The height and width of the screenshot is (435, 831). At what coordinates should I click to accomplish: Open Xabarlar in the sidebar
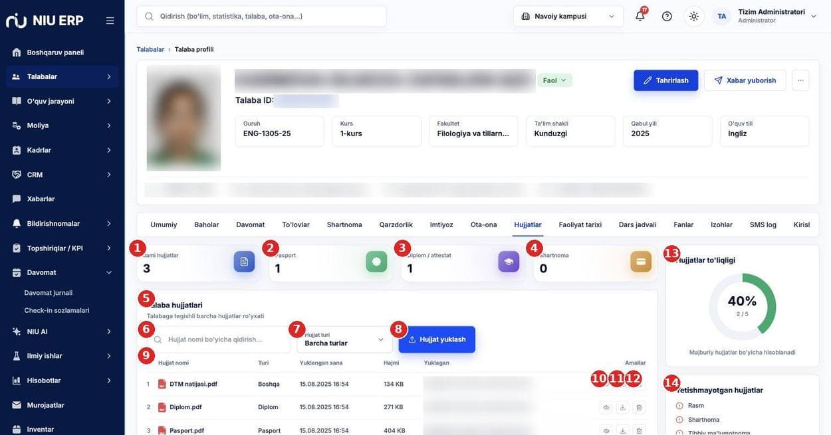(x=62, y=199)
